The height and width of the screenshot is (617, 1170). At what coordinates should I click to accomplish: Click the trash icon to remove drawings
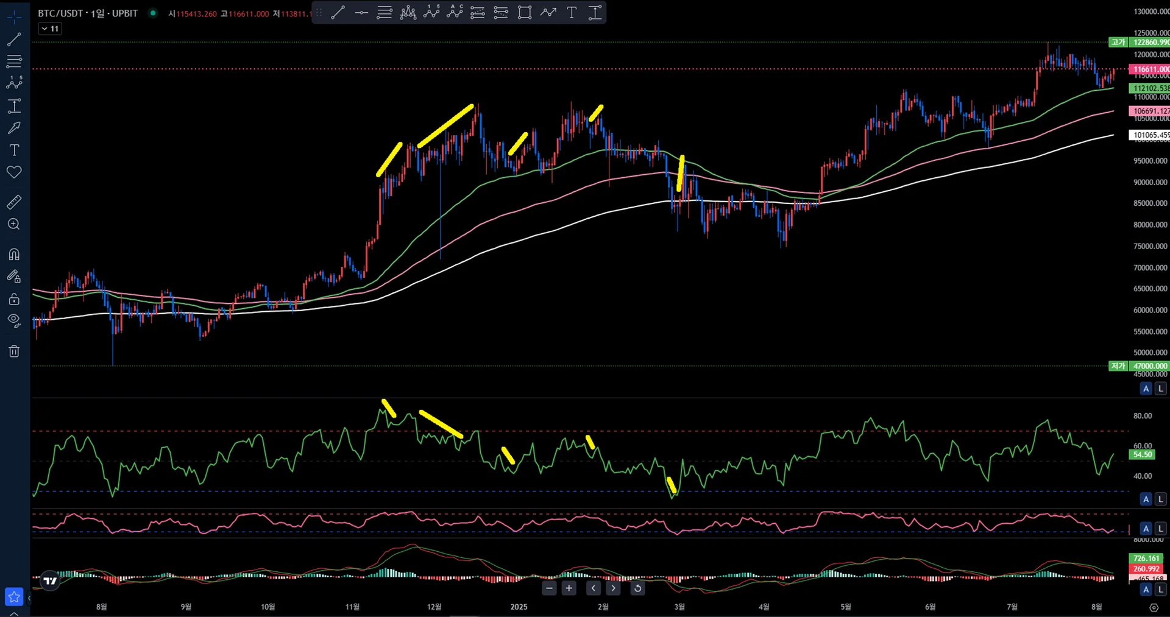tap(14, 351)
